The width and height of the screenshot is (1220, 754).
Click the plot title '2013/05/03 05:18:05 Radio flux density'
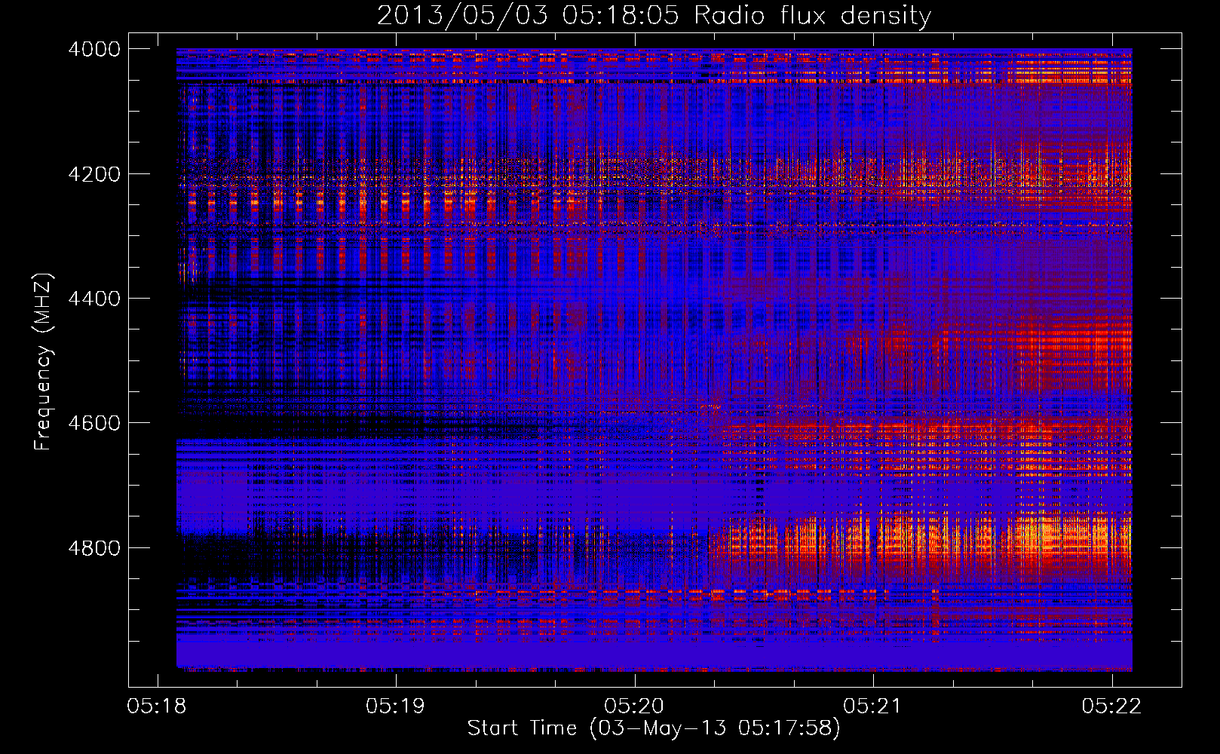click(x=654, y=16)
